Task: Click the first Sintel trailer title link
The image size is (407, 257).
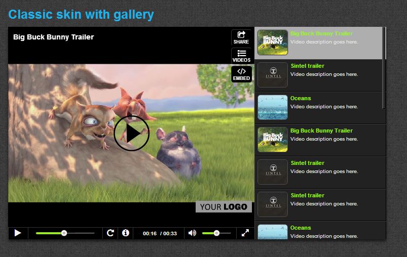Action: point(307,66)
